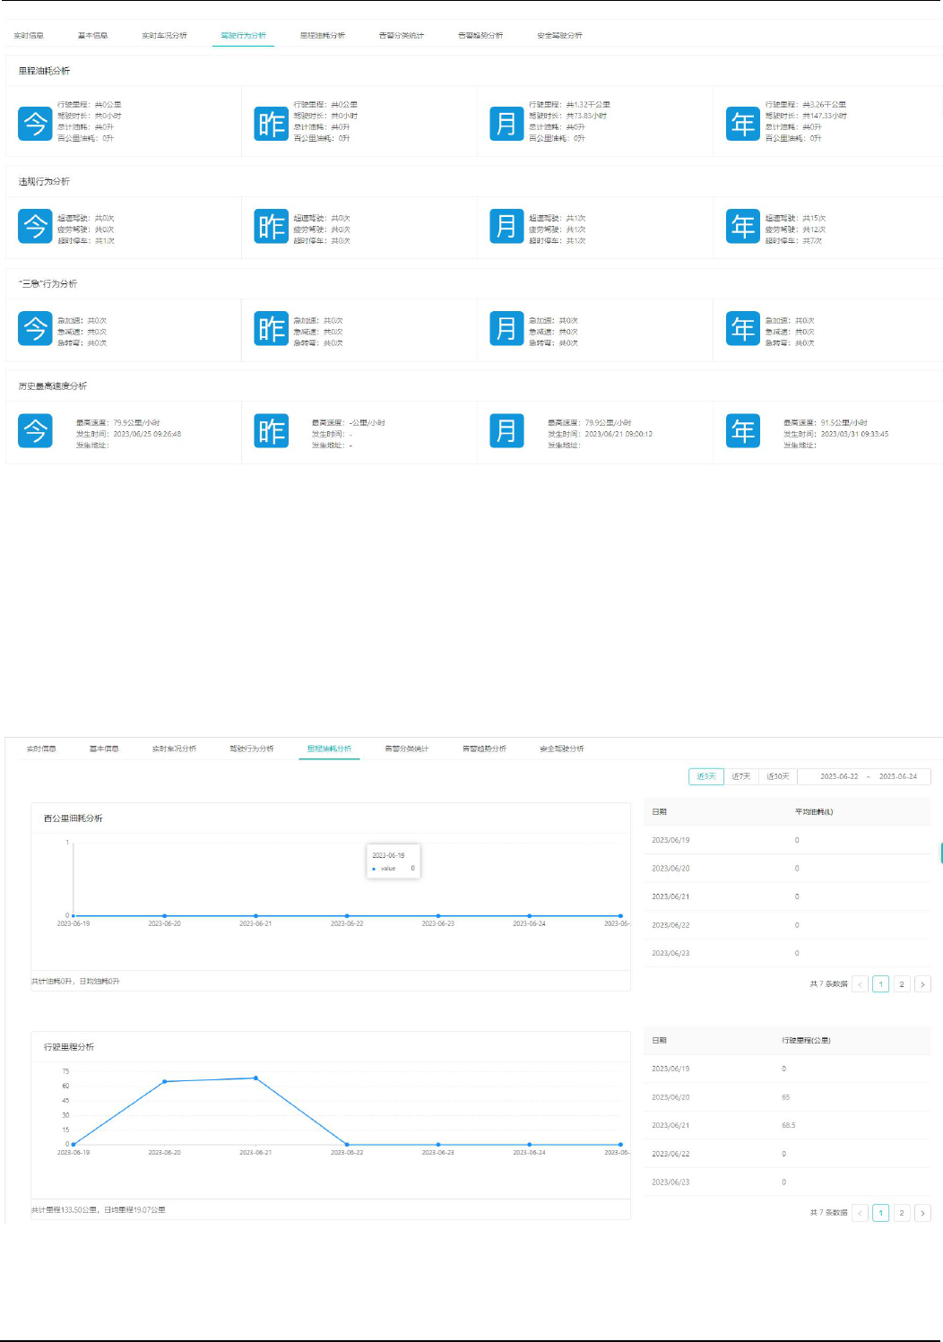Click the 平均油耗(L) column header
The image size is (943, 1342).
tap(814, 812)
